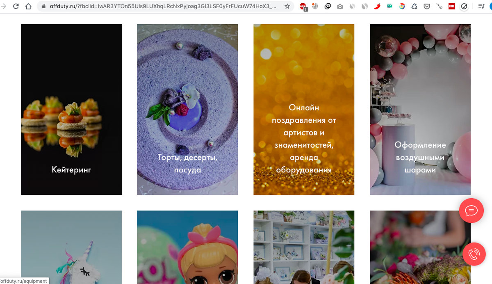Open the chain link extension icon
Image resolution: width=492 pixels, height=284 pixels.
click(328, 7)
